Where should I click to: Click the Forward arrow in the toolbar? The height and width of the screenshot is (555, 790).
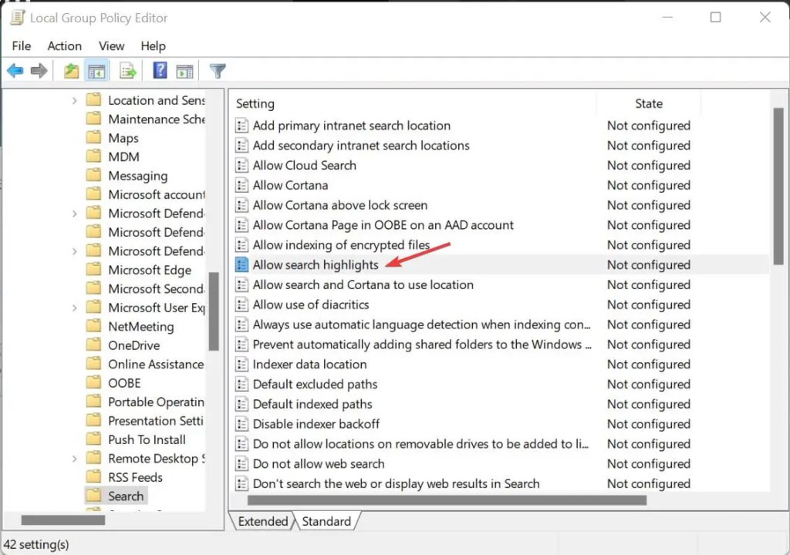(x=39, y=71)
